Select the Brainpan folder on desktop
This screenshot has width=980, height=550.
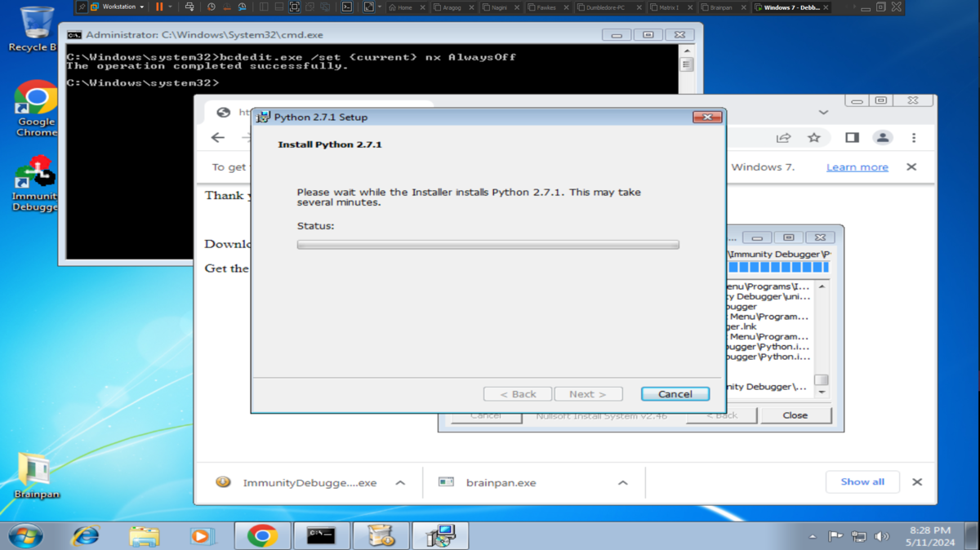[36, 474]
